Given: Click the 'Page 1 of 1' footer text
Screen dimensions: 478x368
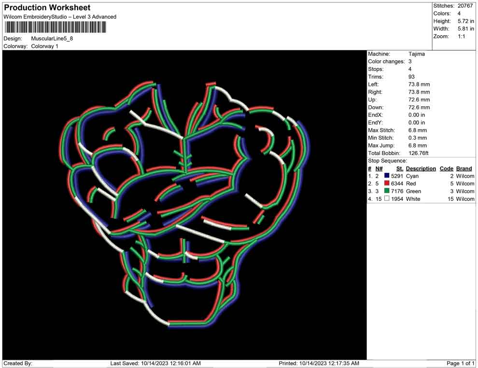Looking at the screenshot, I should 460,363.
